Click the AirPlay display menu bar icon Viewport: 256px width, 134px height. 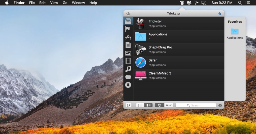click(x=189, y=3)
